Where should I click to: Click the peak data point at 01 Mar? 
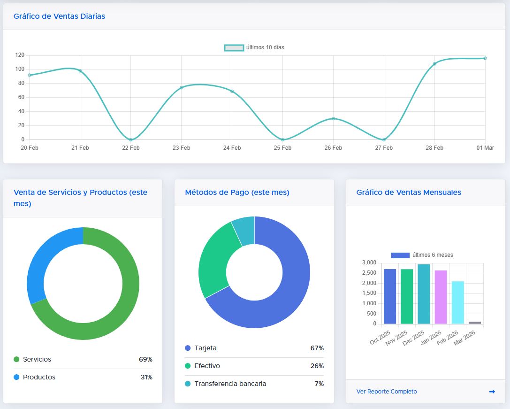[x=485, y=58]
